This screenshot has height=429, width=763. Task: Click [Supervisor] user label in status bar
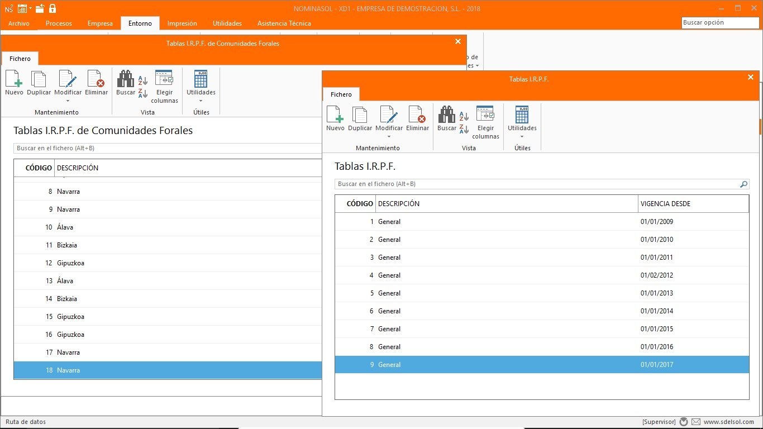click(659, 422)
